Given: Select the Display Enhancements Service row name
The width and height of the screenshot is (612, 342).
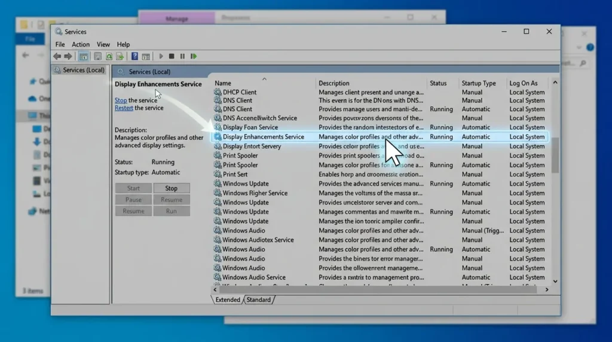Looking at the screenshot, I should click(264, 137).
